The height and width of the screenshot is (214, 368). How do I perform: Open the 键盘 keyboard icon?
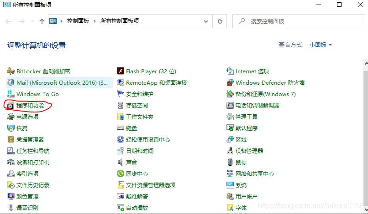[121, 128]
